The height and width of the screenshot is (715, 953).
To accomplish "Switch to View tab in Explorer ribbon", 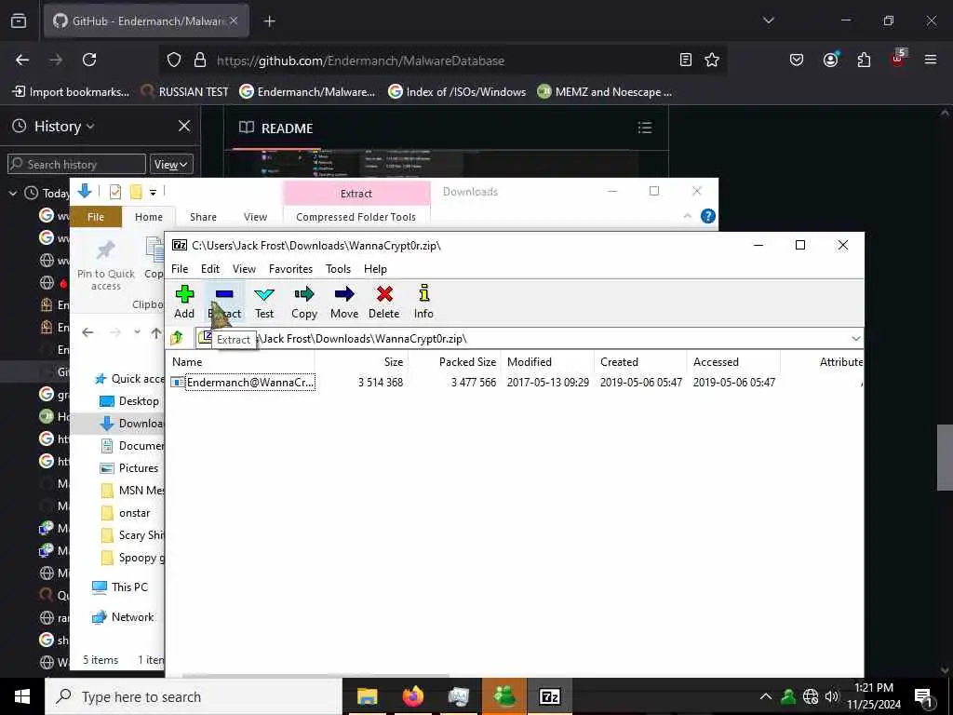I will click(x=255, y=217).
